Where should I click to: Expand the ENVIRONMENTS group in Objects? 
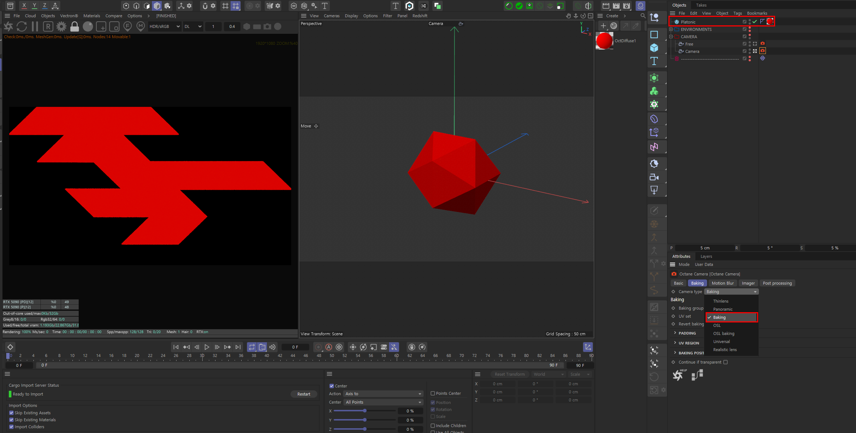point(671,29)
